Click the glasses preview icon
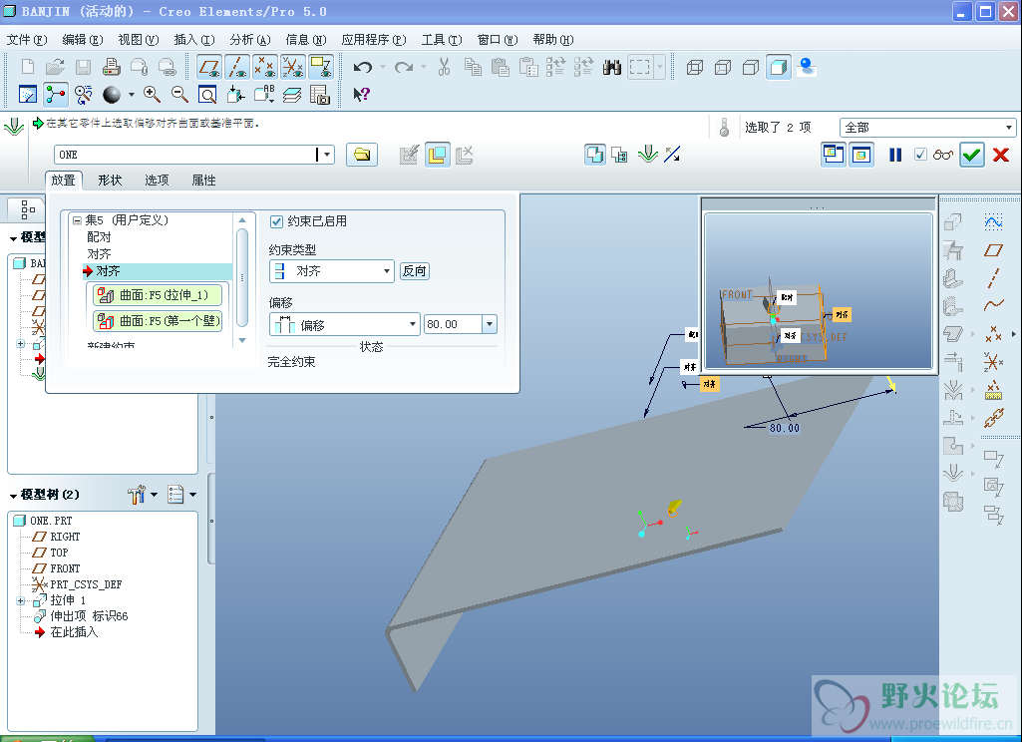This screenshot has width=1022, height=742. point(942,155)
